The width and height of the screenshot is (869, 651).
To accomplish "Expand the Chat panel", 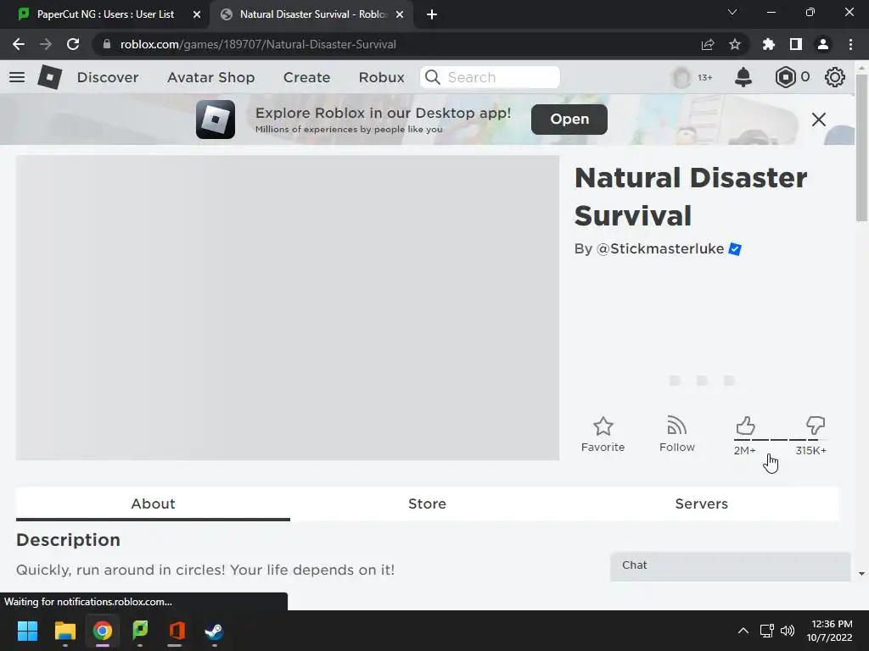I will coord(731,565).
